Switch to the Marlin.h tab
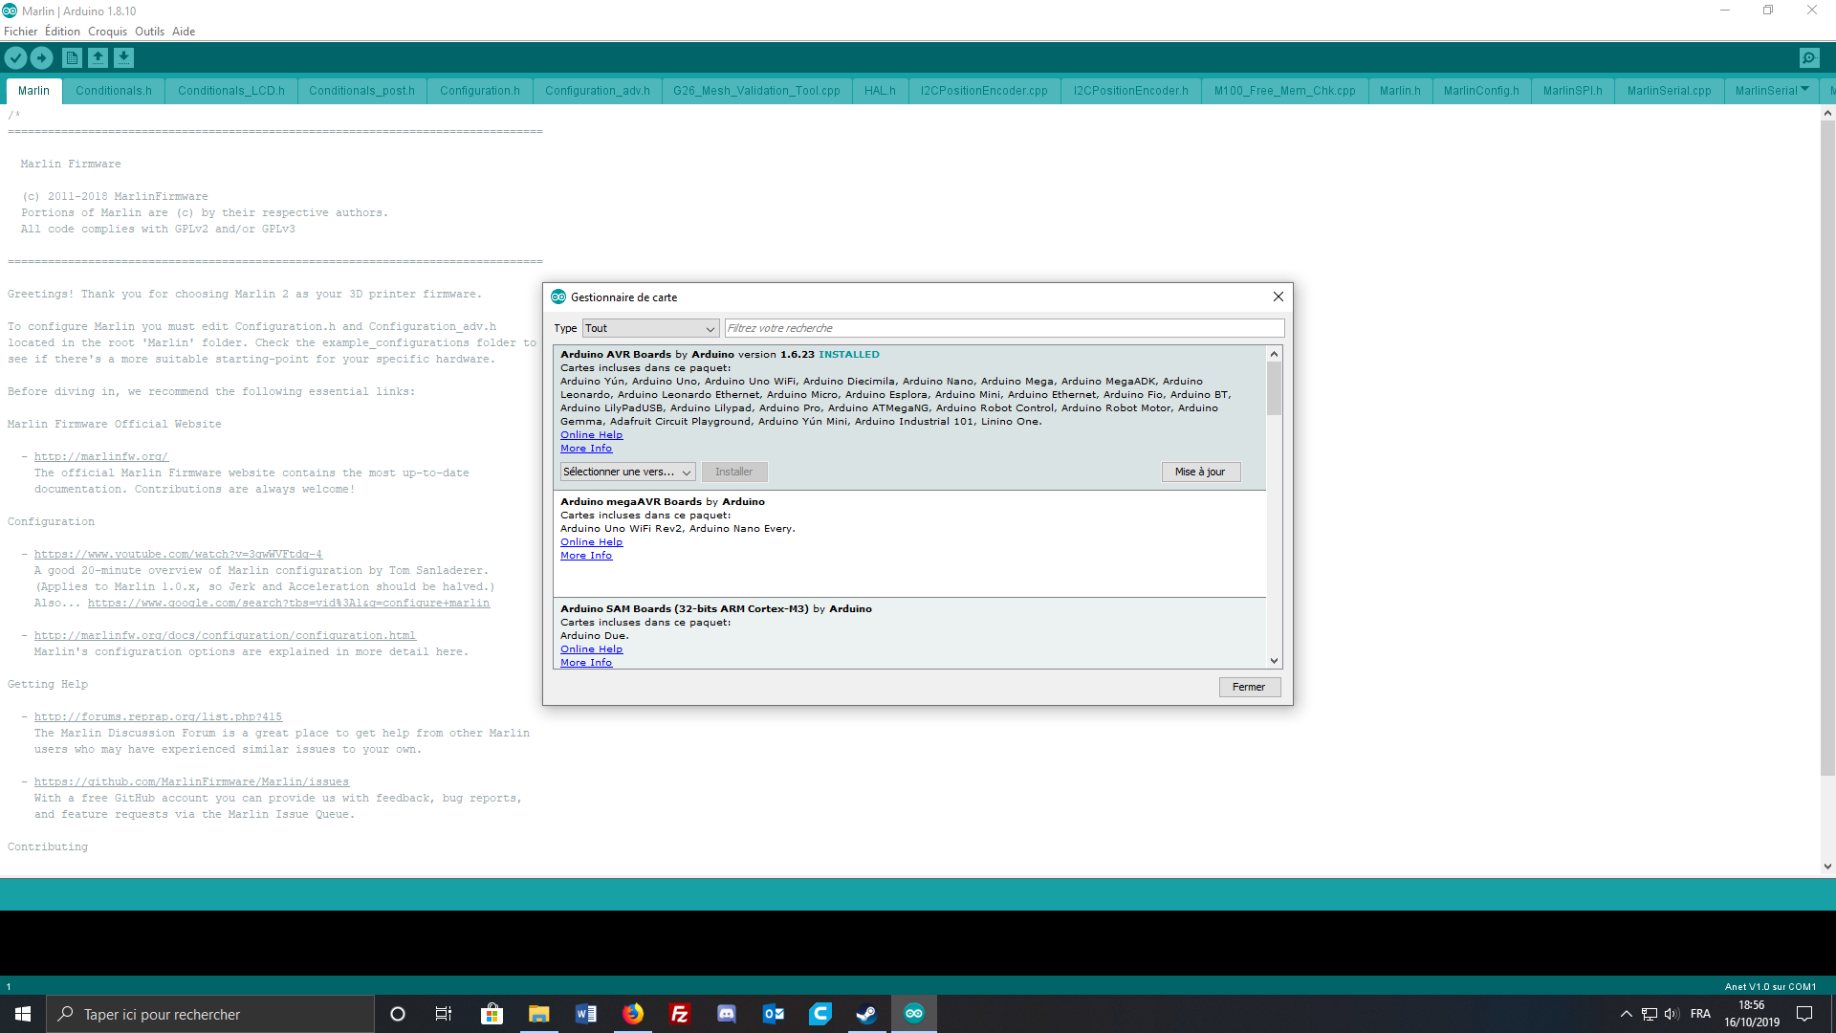The width and height of the screenshot is (1836, 1033). coord(1400,91)
